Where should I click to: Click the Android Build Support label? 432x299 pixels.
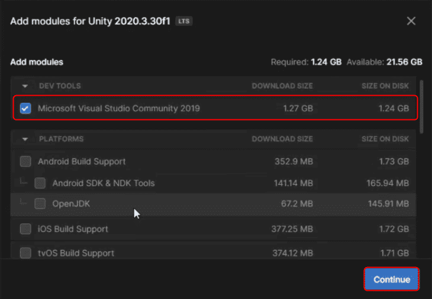(82, 161)
